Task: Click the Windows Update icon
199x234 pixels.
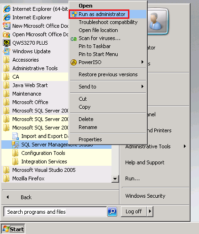Action: click(7, 51)
